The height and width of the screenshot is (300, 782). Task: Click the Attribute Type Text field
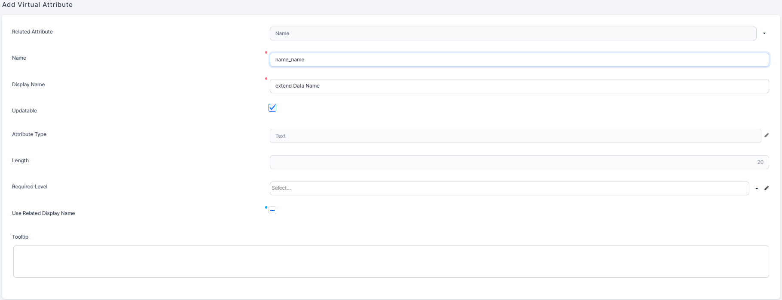click(x=515, y=136)
